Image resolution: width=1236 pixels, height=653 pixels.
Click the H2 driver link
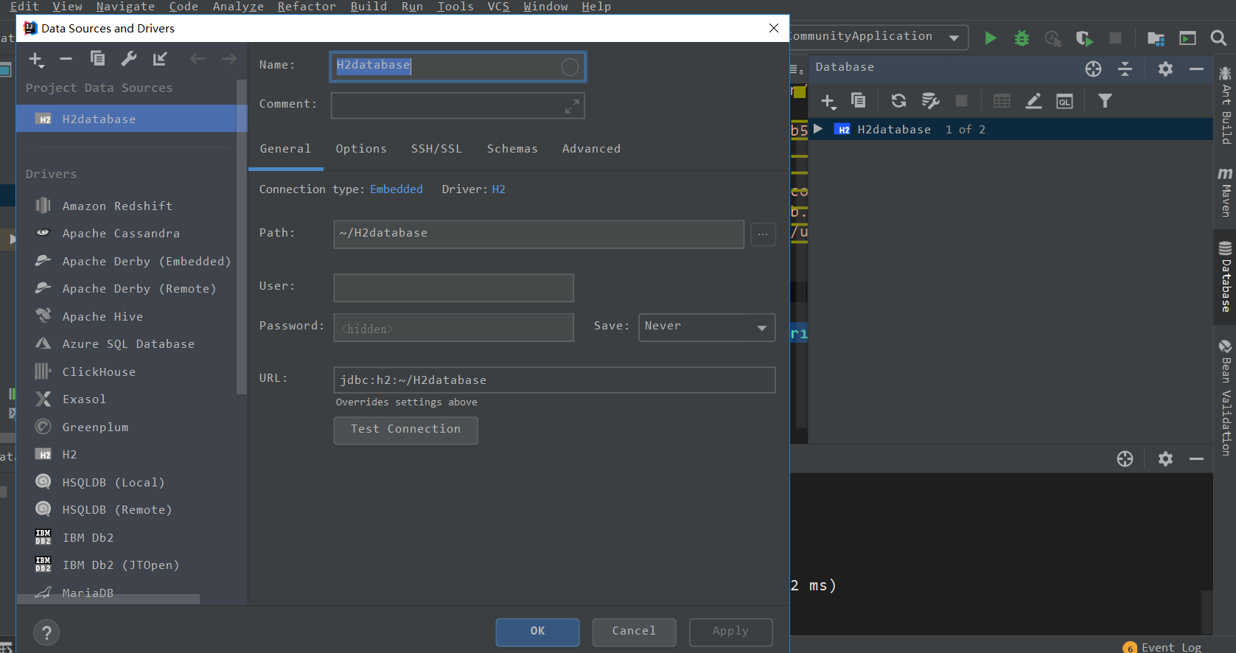[x=499, y=189]
